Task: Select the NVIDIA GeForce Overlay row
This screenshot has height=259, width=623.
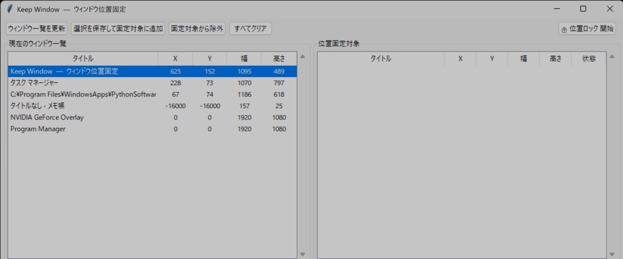Action: (153, 118)
